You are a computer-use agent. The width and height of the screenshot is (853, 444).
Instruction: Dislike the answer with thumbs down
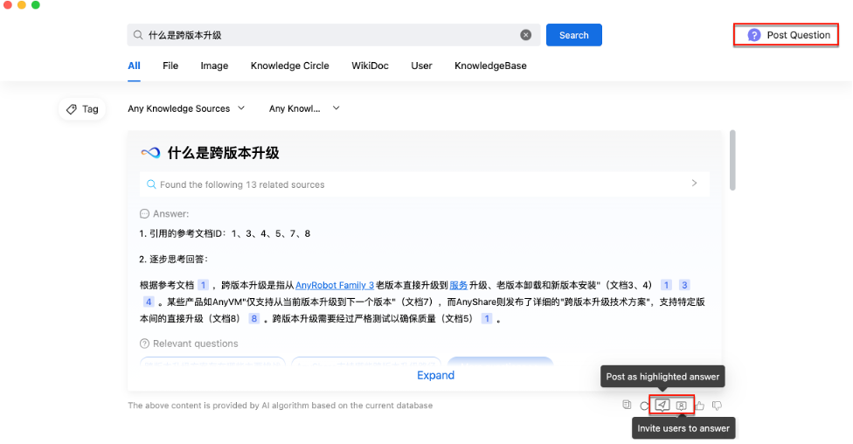pos(717,406)
